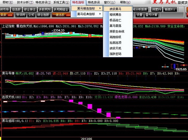This screenshot has width=188, height=140.
Task: Click the MA6:2139.589 value
Action: (x=155, y=26)
